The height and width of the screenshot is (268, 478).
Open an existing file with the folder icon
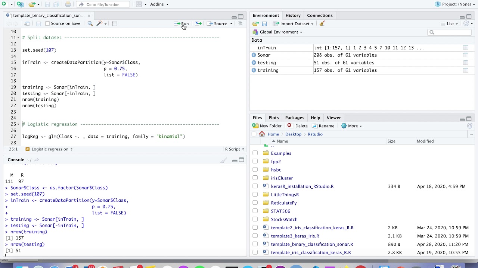tap(32, 4)
